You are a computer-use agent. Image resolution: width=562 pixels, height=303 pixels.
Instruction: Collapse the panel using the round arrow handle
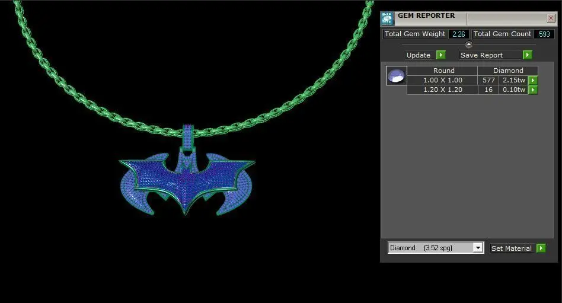coord(469,44)
